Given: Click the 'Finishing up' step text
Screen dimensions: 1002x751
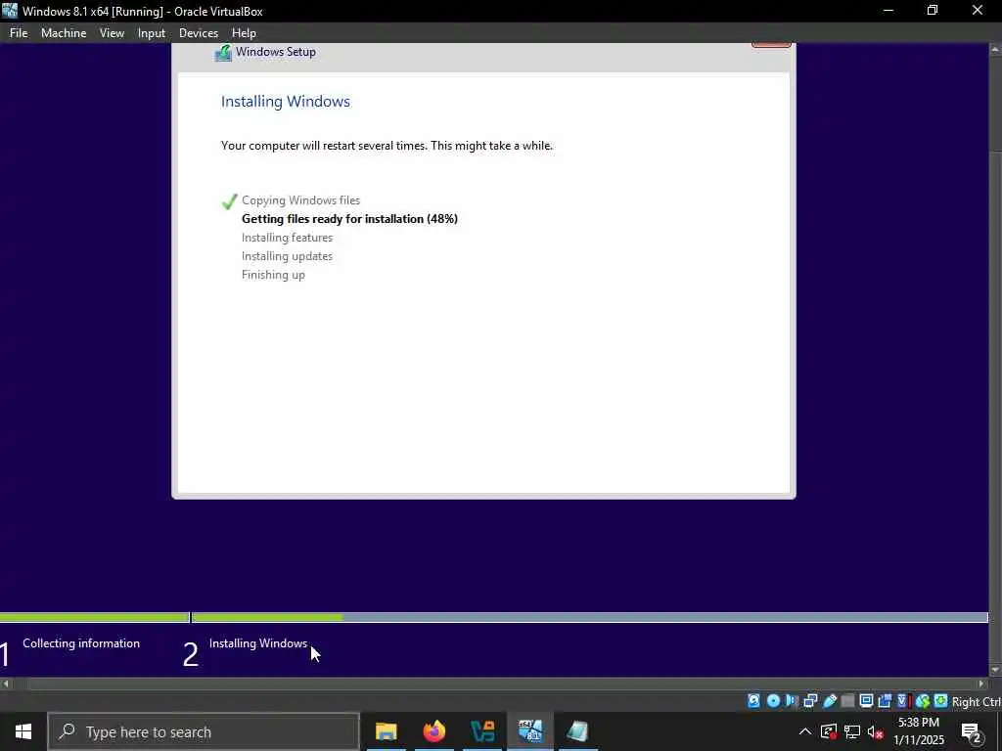Looking at the screenshot, I should pos(273,275).
